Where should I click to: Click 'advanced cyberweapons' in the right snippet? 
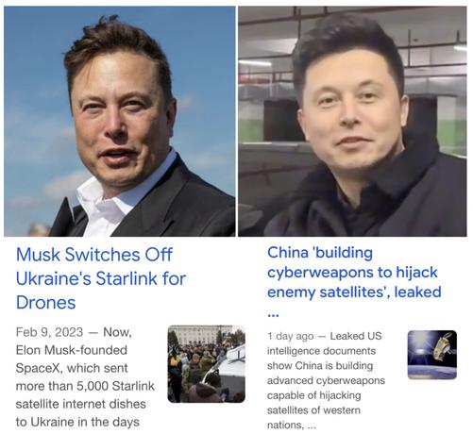point(326,380)
